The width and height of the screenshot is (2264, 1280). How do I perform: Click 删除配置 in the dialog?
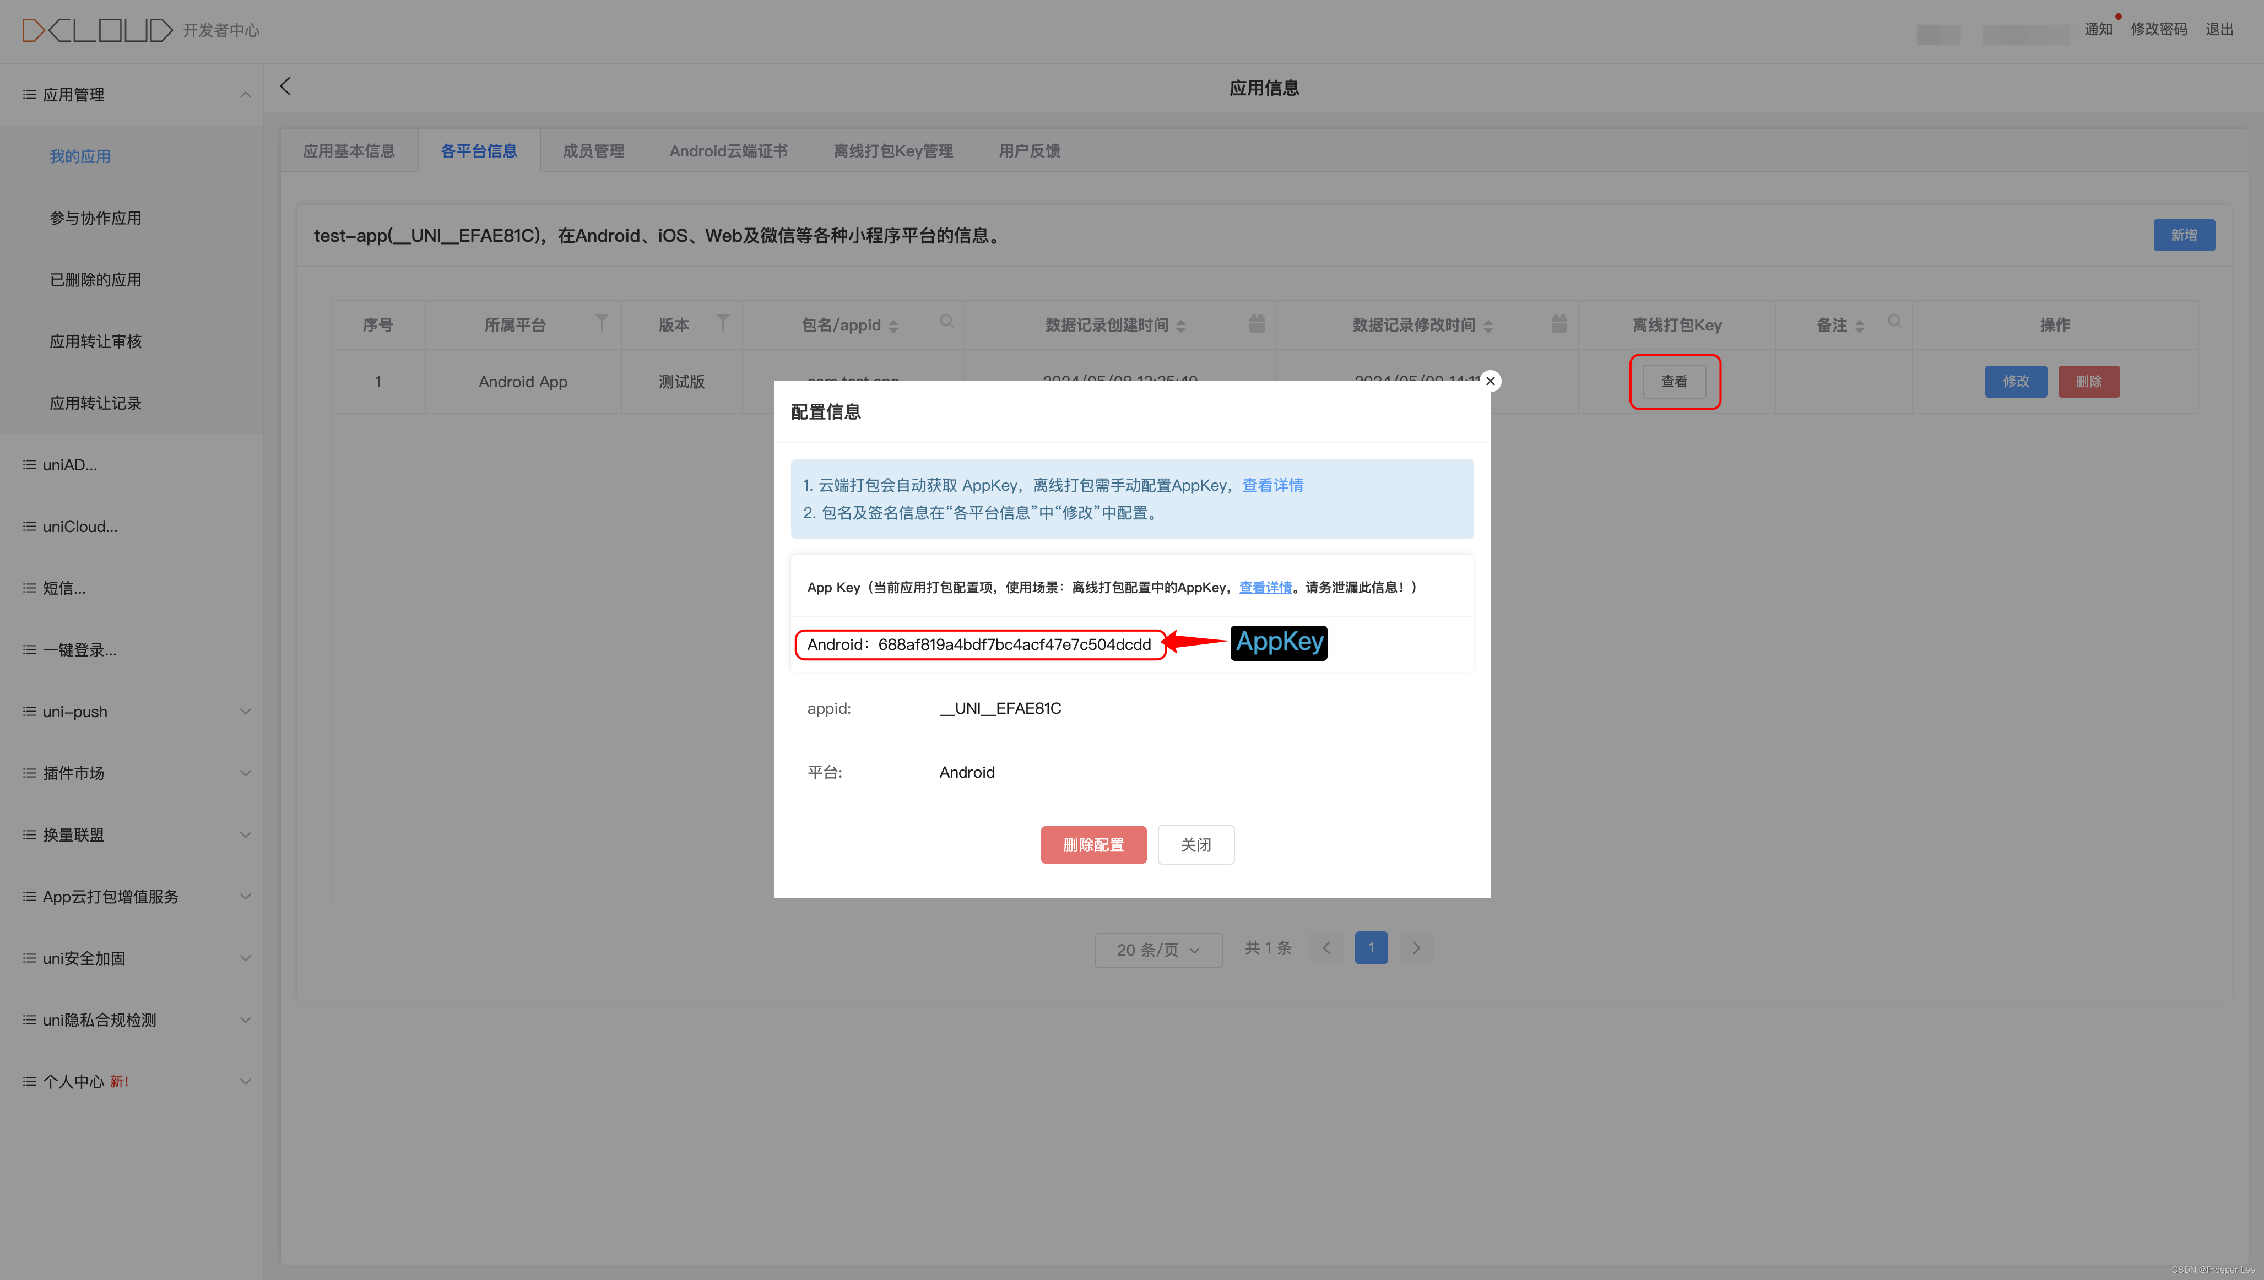[x=1093, y=844]
